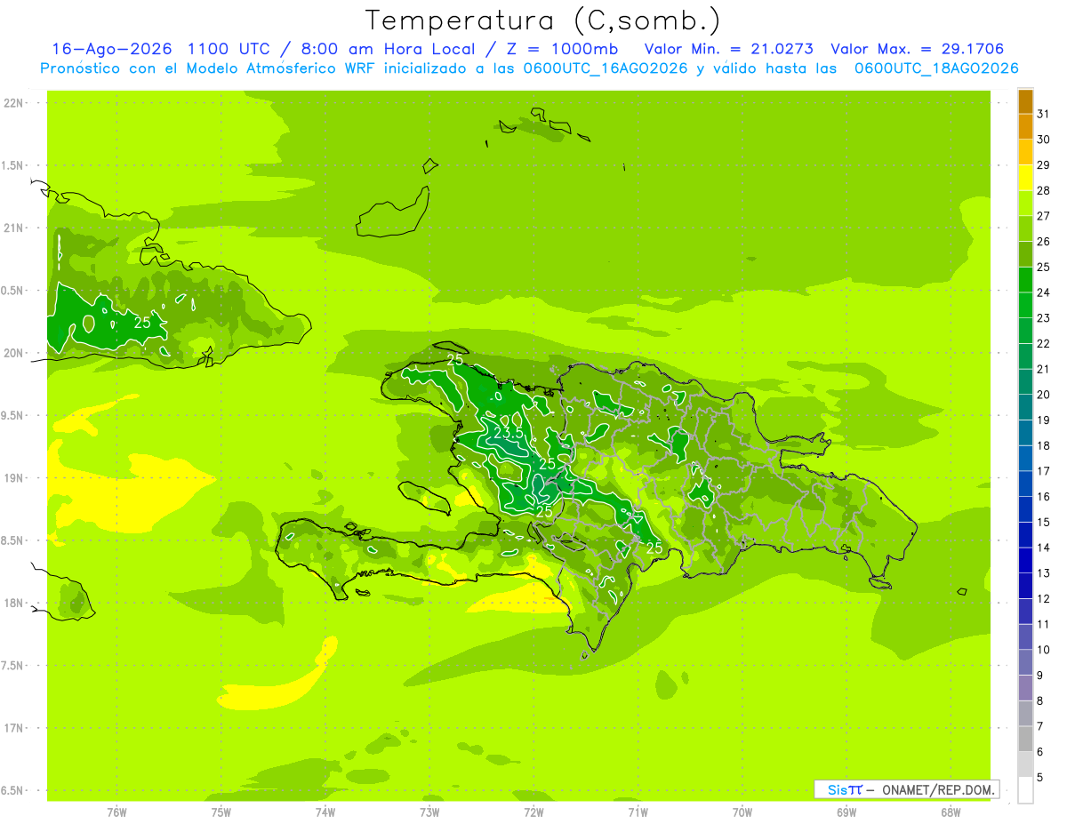Viewport: 1067px width, 824px height.
Task: Click the title "Temperatura (C,somb.)"
Action: 543,20
